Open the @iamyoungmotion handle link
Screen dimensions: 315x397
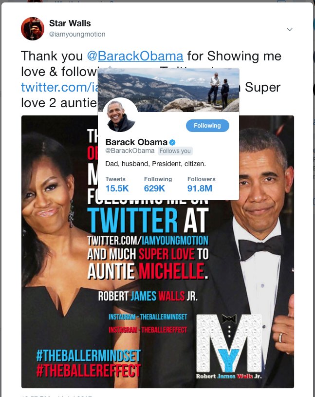pos(77,34)
